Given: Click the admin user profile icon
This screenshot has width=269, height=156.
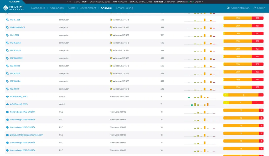Looking at the screenshot, I should click(255, 8).
